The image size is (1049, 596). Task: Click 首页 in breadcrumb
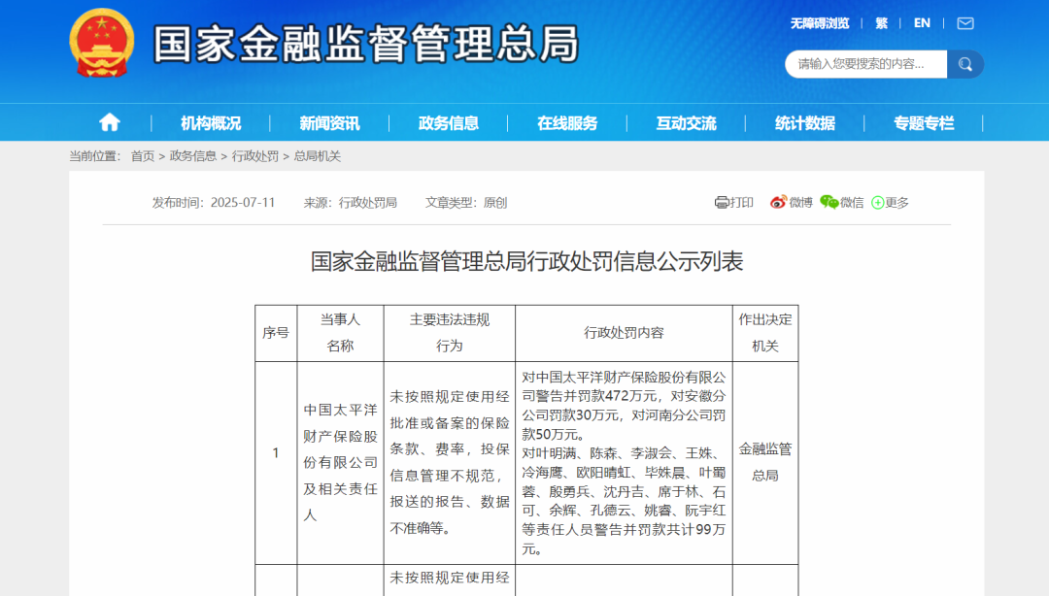pyautogui.click(x=143, y=156)
